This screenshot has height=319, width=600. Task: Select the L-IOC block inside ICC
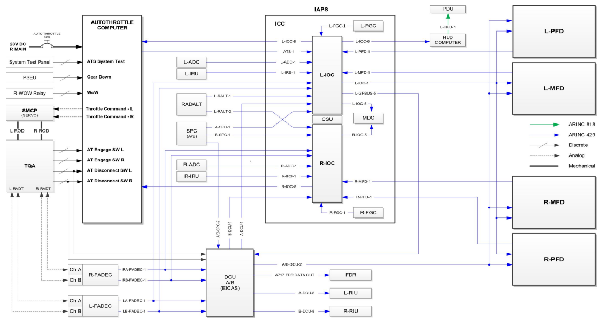point(326,75)
